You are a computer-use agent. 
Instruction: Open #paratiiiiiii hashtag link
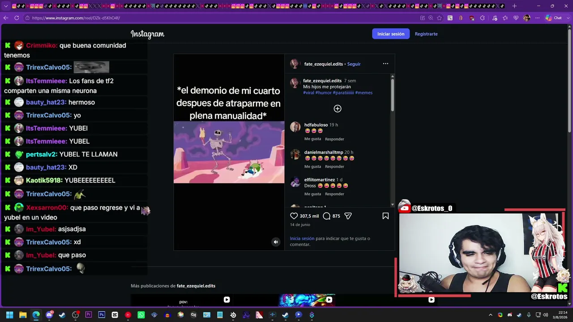pyautogui.click(x=343, y=93)
